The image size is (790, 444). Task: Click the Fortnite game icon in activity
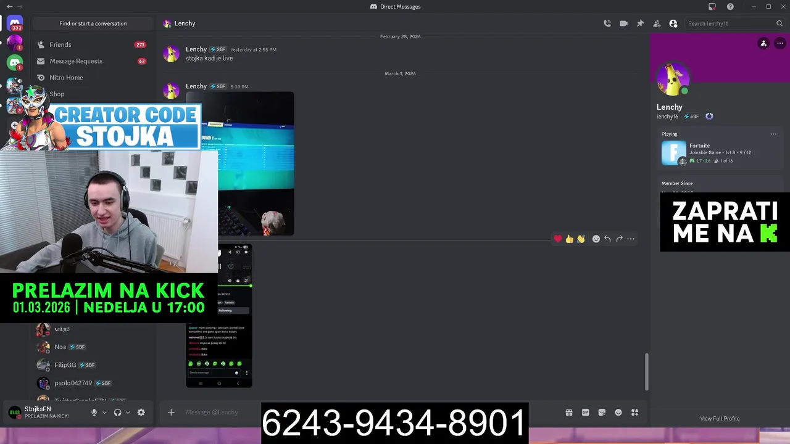pyautogui.click(x=674, y=153)
